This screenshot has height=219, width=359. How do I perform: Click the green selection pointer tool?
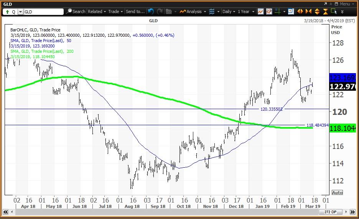click(x=334, y=11)
